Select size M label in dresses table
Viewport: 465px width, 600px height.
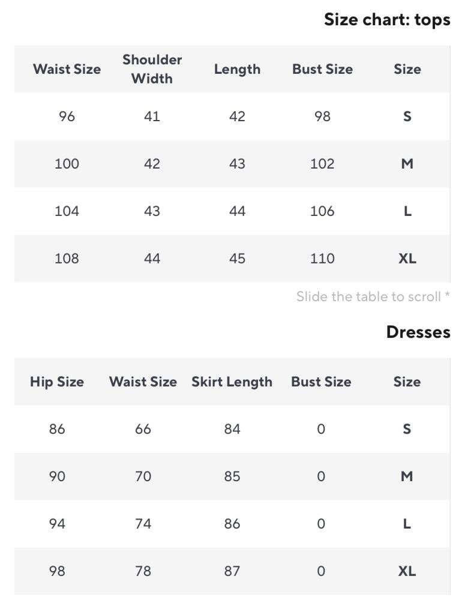407,476
